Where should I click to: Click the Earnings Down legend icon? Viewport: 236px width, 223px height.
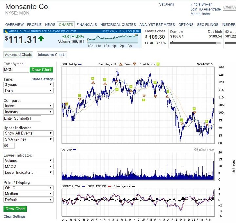134,64
